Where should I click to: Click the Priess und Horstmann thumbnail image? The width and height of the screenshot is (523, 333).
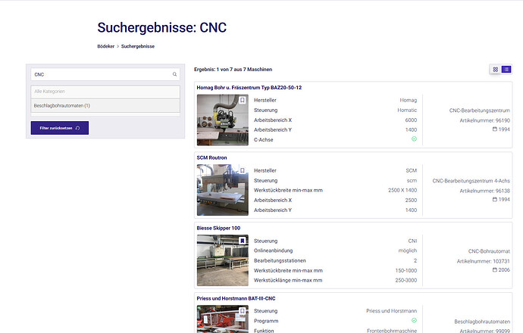pyautogui.click(x=223, y=319)
